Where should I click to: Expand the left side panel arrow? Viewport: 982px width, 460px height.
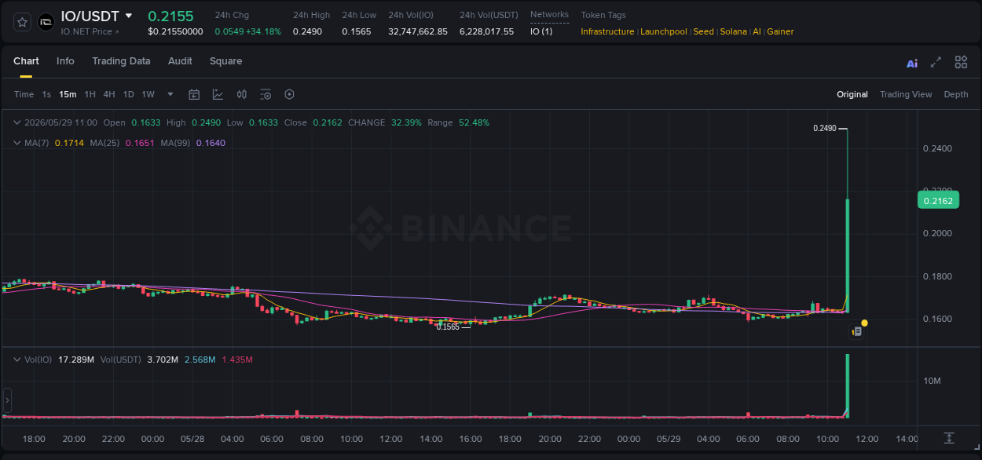pyautogui.click(x=7, y=400)
